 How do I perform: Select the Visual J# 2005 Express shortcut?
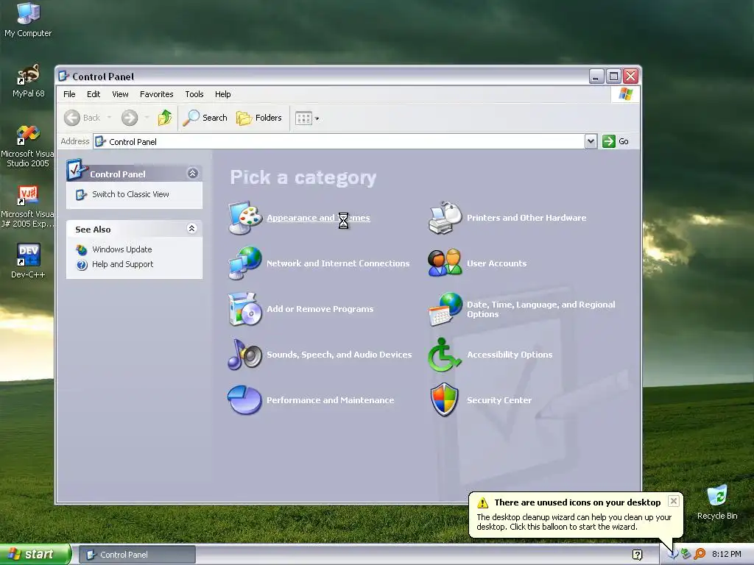click(27, 207)
